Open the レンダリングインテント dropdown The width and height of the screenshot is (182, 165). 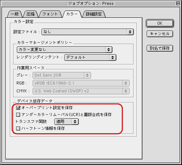coord(90,58)
